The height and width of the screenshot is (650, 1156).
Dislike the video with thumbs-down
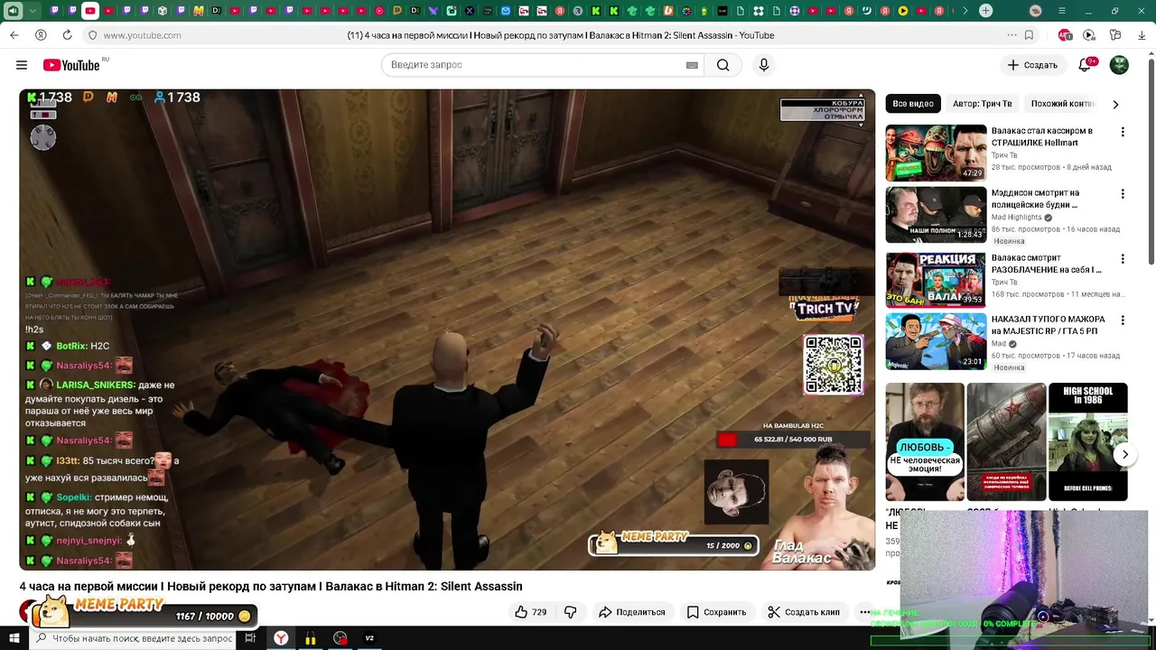pos(570,612)
